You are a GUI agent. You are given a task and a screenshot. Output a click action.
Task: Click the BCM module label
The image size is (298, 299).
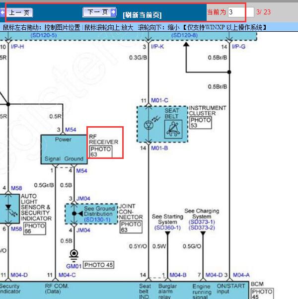pos(257,284)
